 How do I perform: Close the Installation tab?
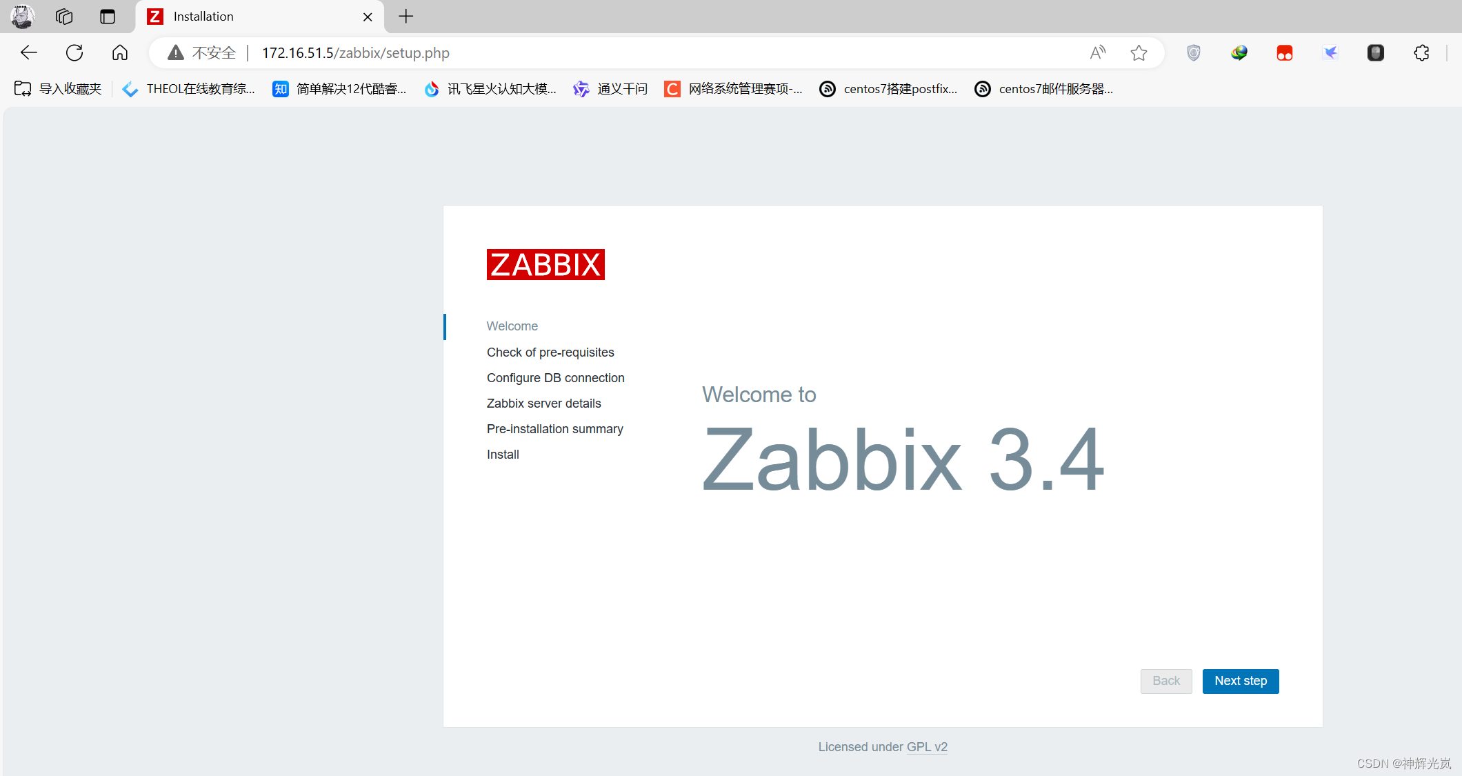pos(368,17)
